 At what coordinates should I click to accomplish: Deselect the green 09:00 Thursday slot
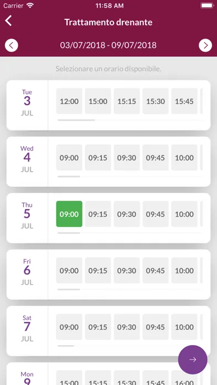click(x=69, y=214)
